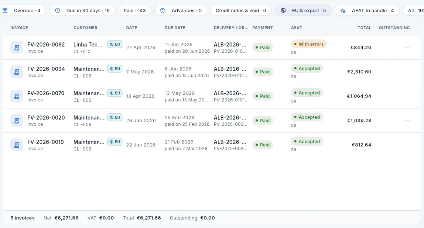Click the Paid badge in FV-2026-0070 row

point(263,96)
